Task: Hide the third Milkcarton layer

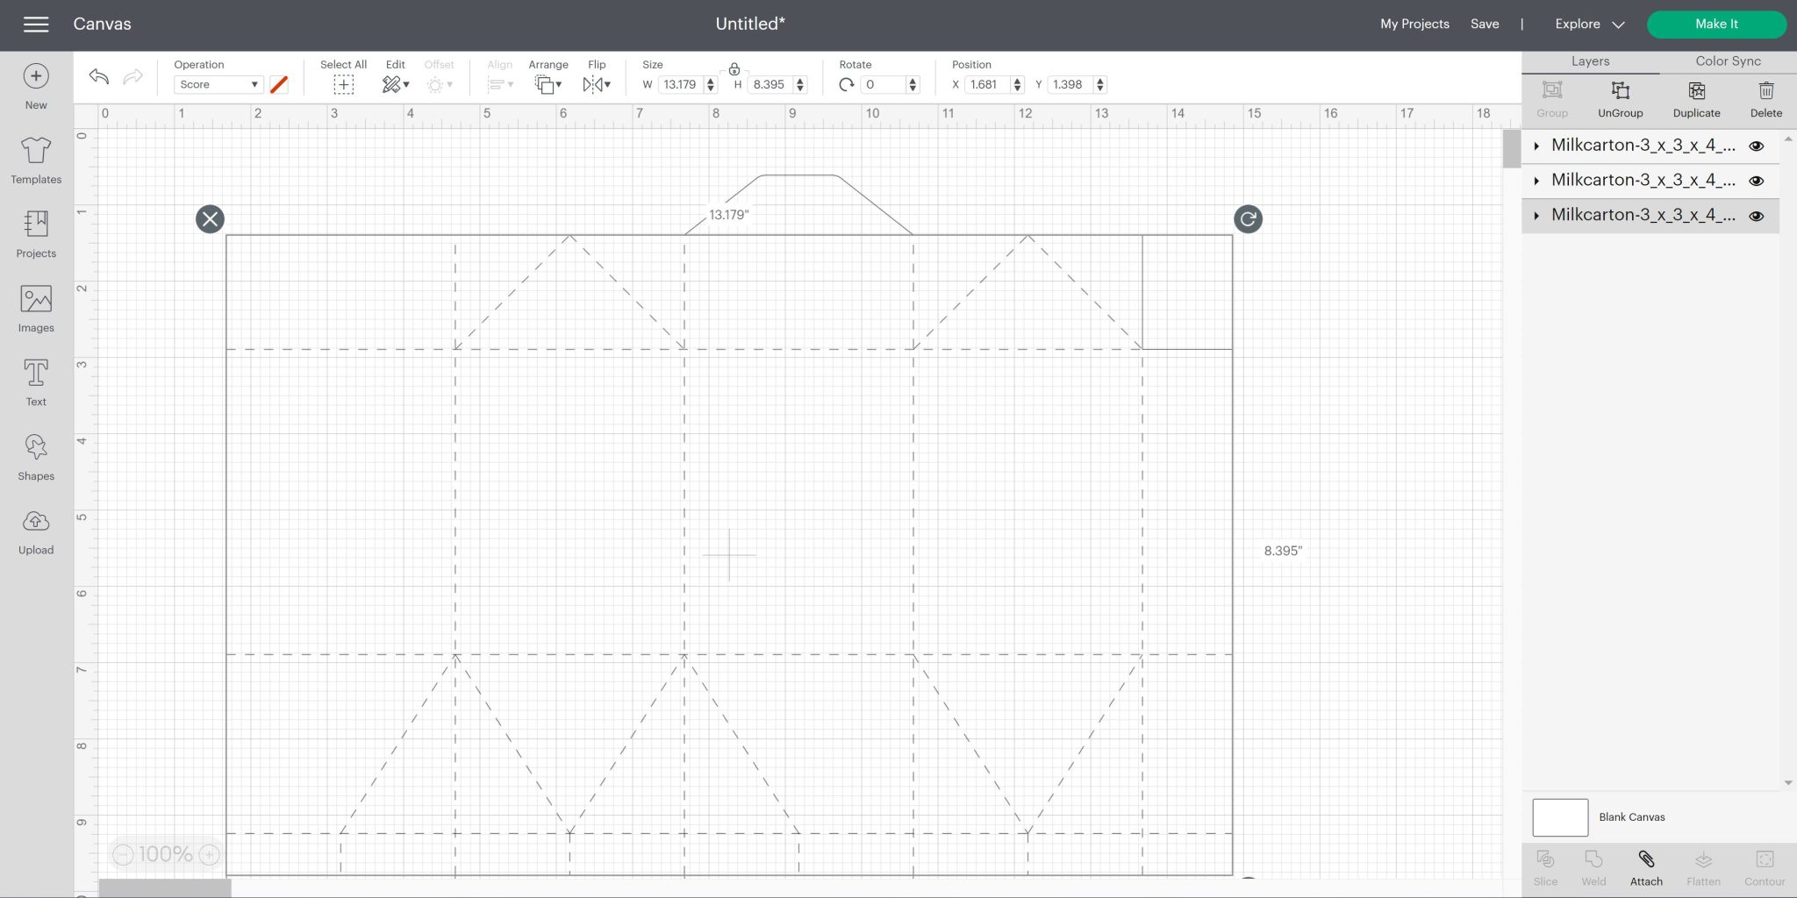Action: coord(1756,216)
